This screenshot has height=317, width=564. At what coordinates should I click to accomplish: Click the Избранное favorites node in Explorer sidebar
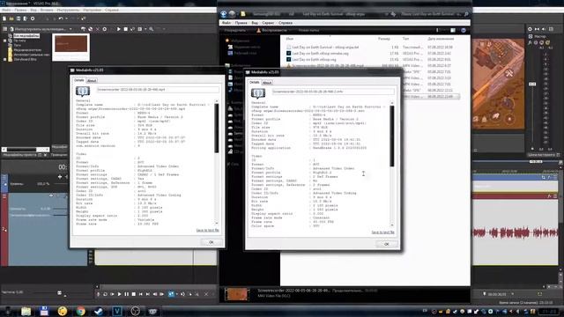tap(240, 41)
